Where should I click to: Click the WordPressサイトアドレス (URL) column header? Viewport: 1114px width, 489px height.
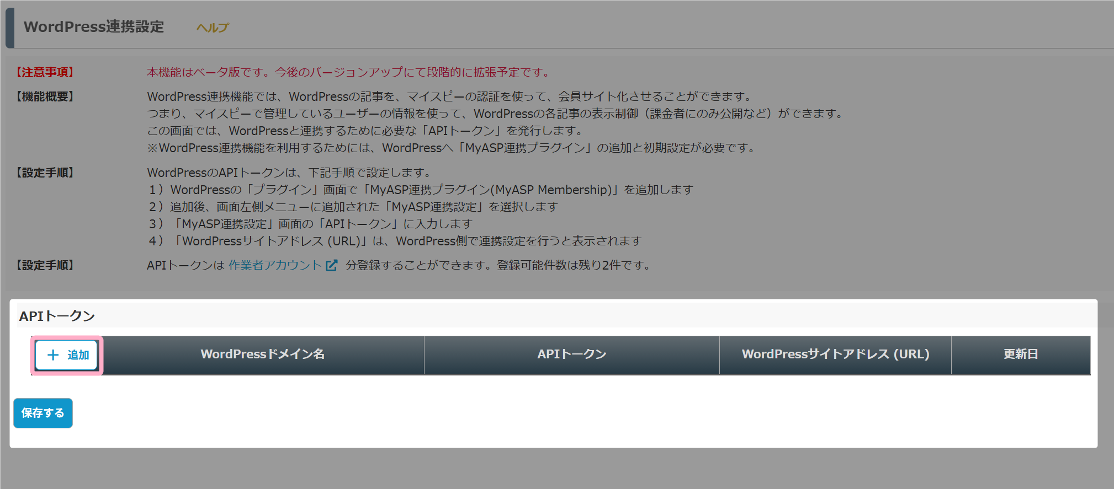click(x=835, y=354)
